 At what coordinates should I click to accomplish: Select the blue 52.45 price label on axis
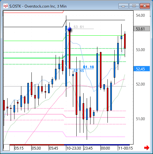pyautogui.click(x=142, y=69)
